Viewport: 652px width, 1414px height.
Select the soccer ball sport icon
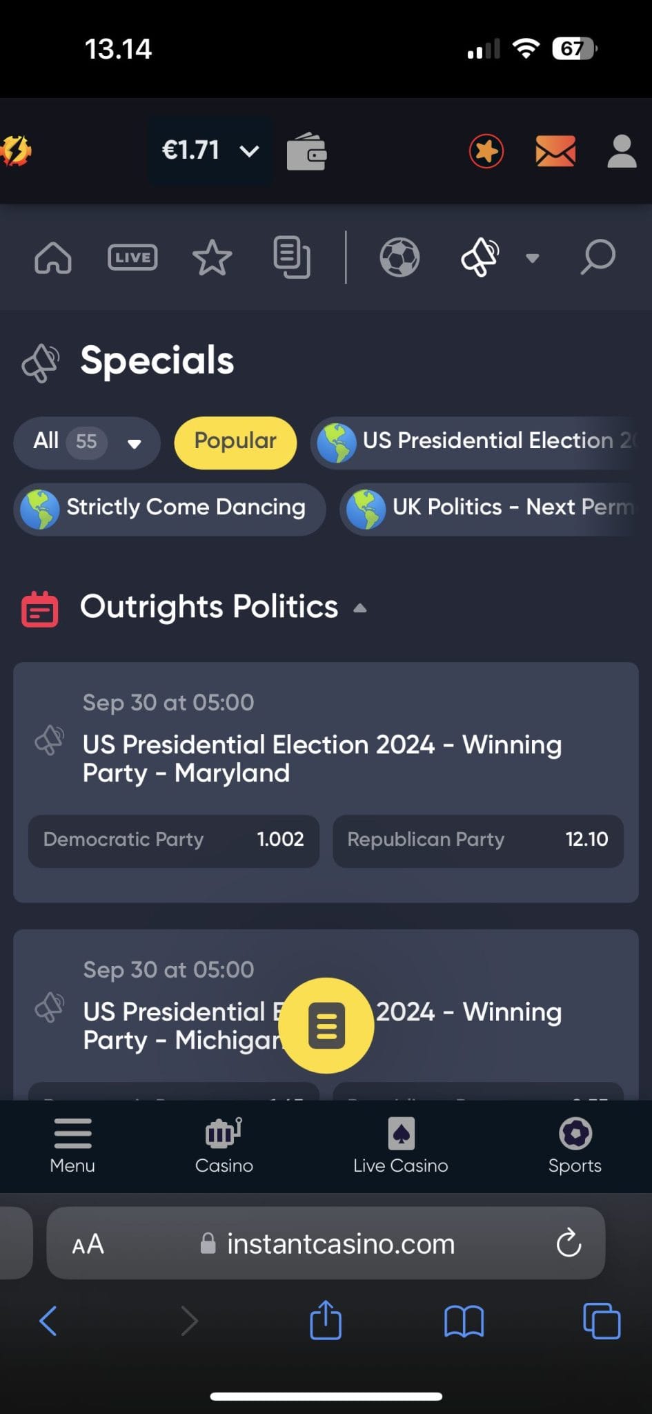click(400, 258)
